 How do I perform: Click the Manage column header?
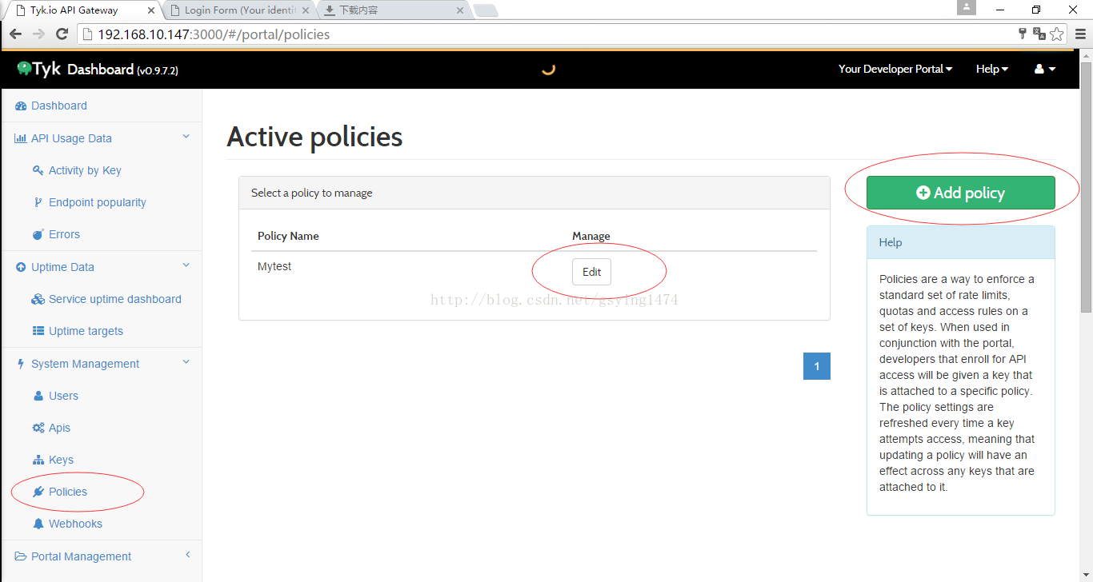click(591, 236)
